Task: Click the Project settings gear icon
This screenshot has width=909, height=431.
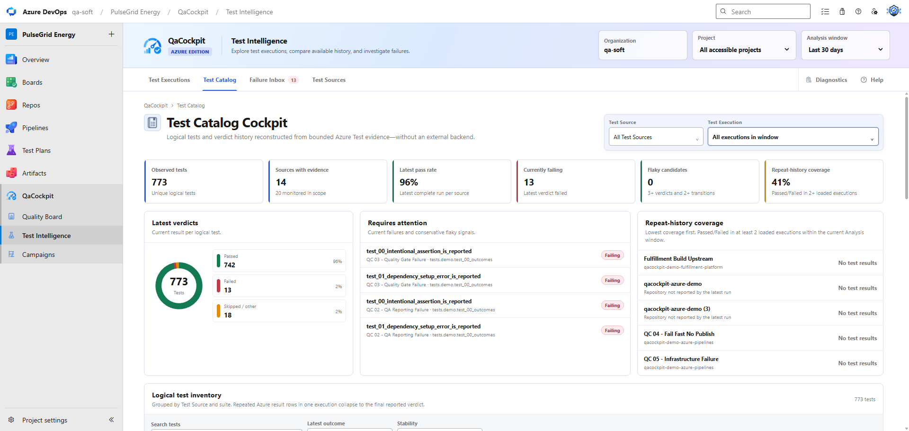Action: tap(11, 420)
